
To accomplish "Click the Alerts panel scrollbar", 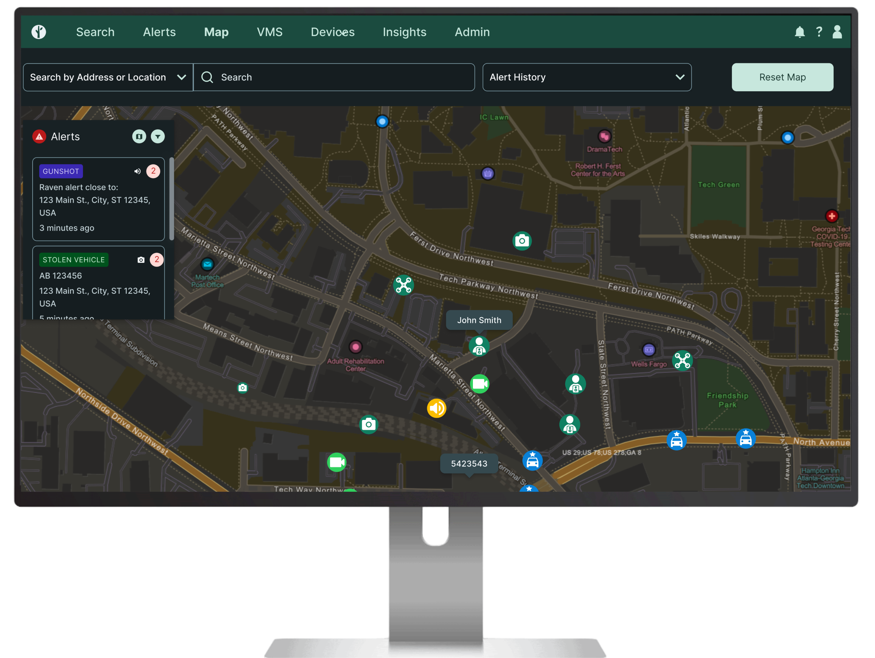I will (171, 199).
